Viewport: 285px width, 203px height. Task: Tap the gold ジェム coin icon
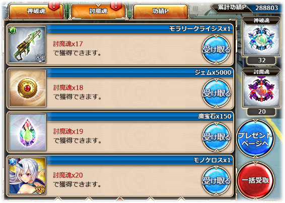click(x=28, y=88)
